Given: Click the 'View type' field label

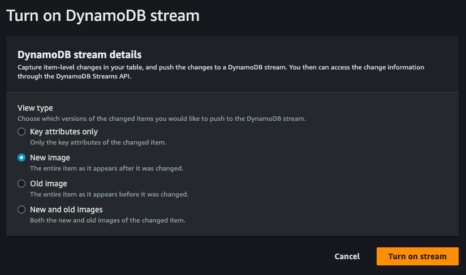Looking at the screenshot, I should tap(35, 108).
